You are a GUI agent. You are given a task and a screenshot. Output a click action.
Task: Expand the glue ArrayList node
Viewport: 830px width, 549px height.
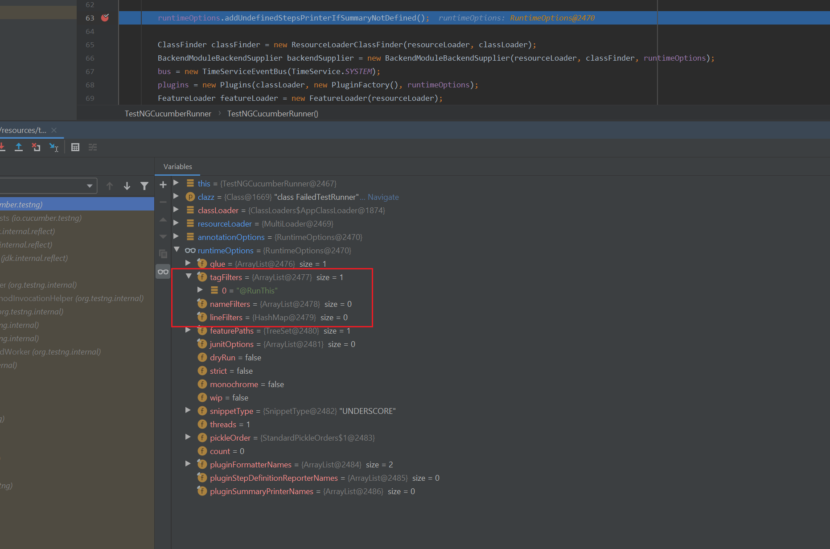pyautogui.click(x=188, y=263)
